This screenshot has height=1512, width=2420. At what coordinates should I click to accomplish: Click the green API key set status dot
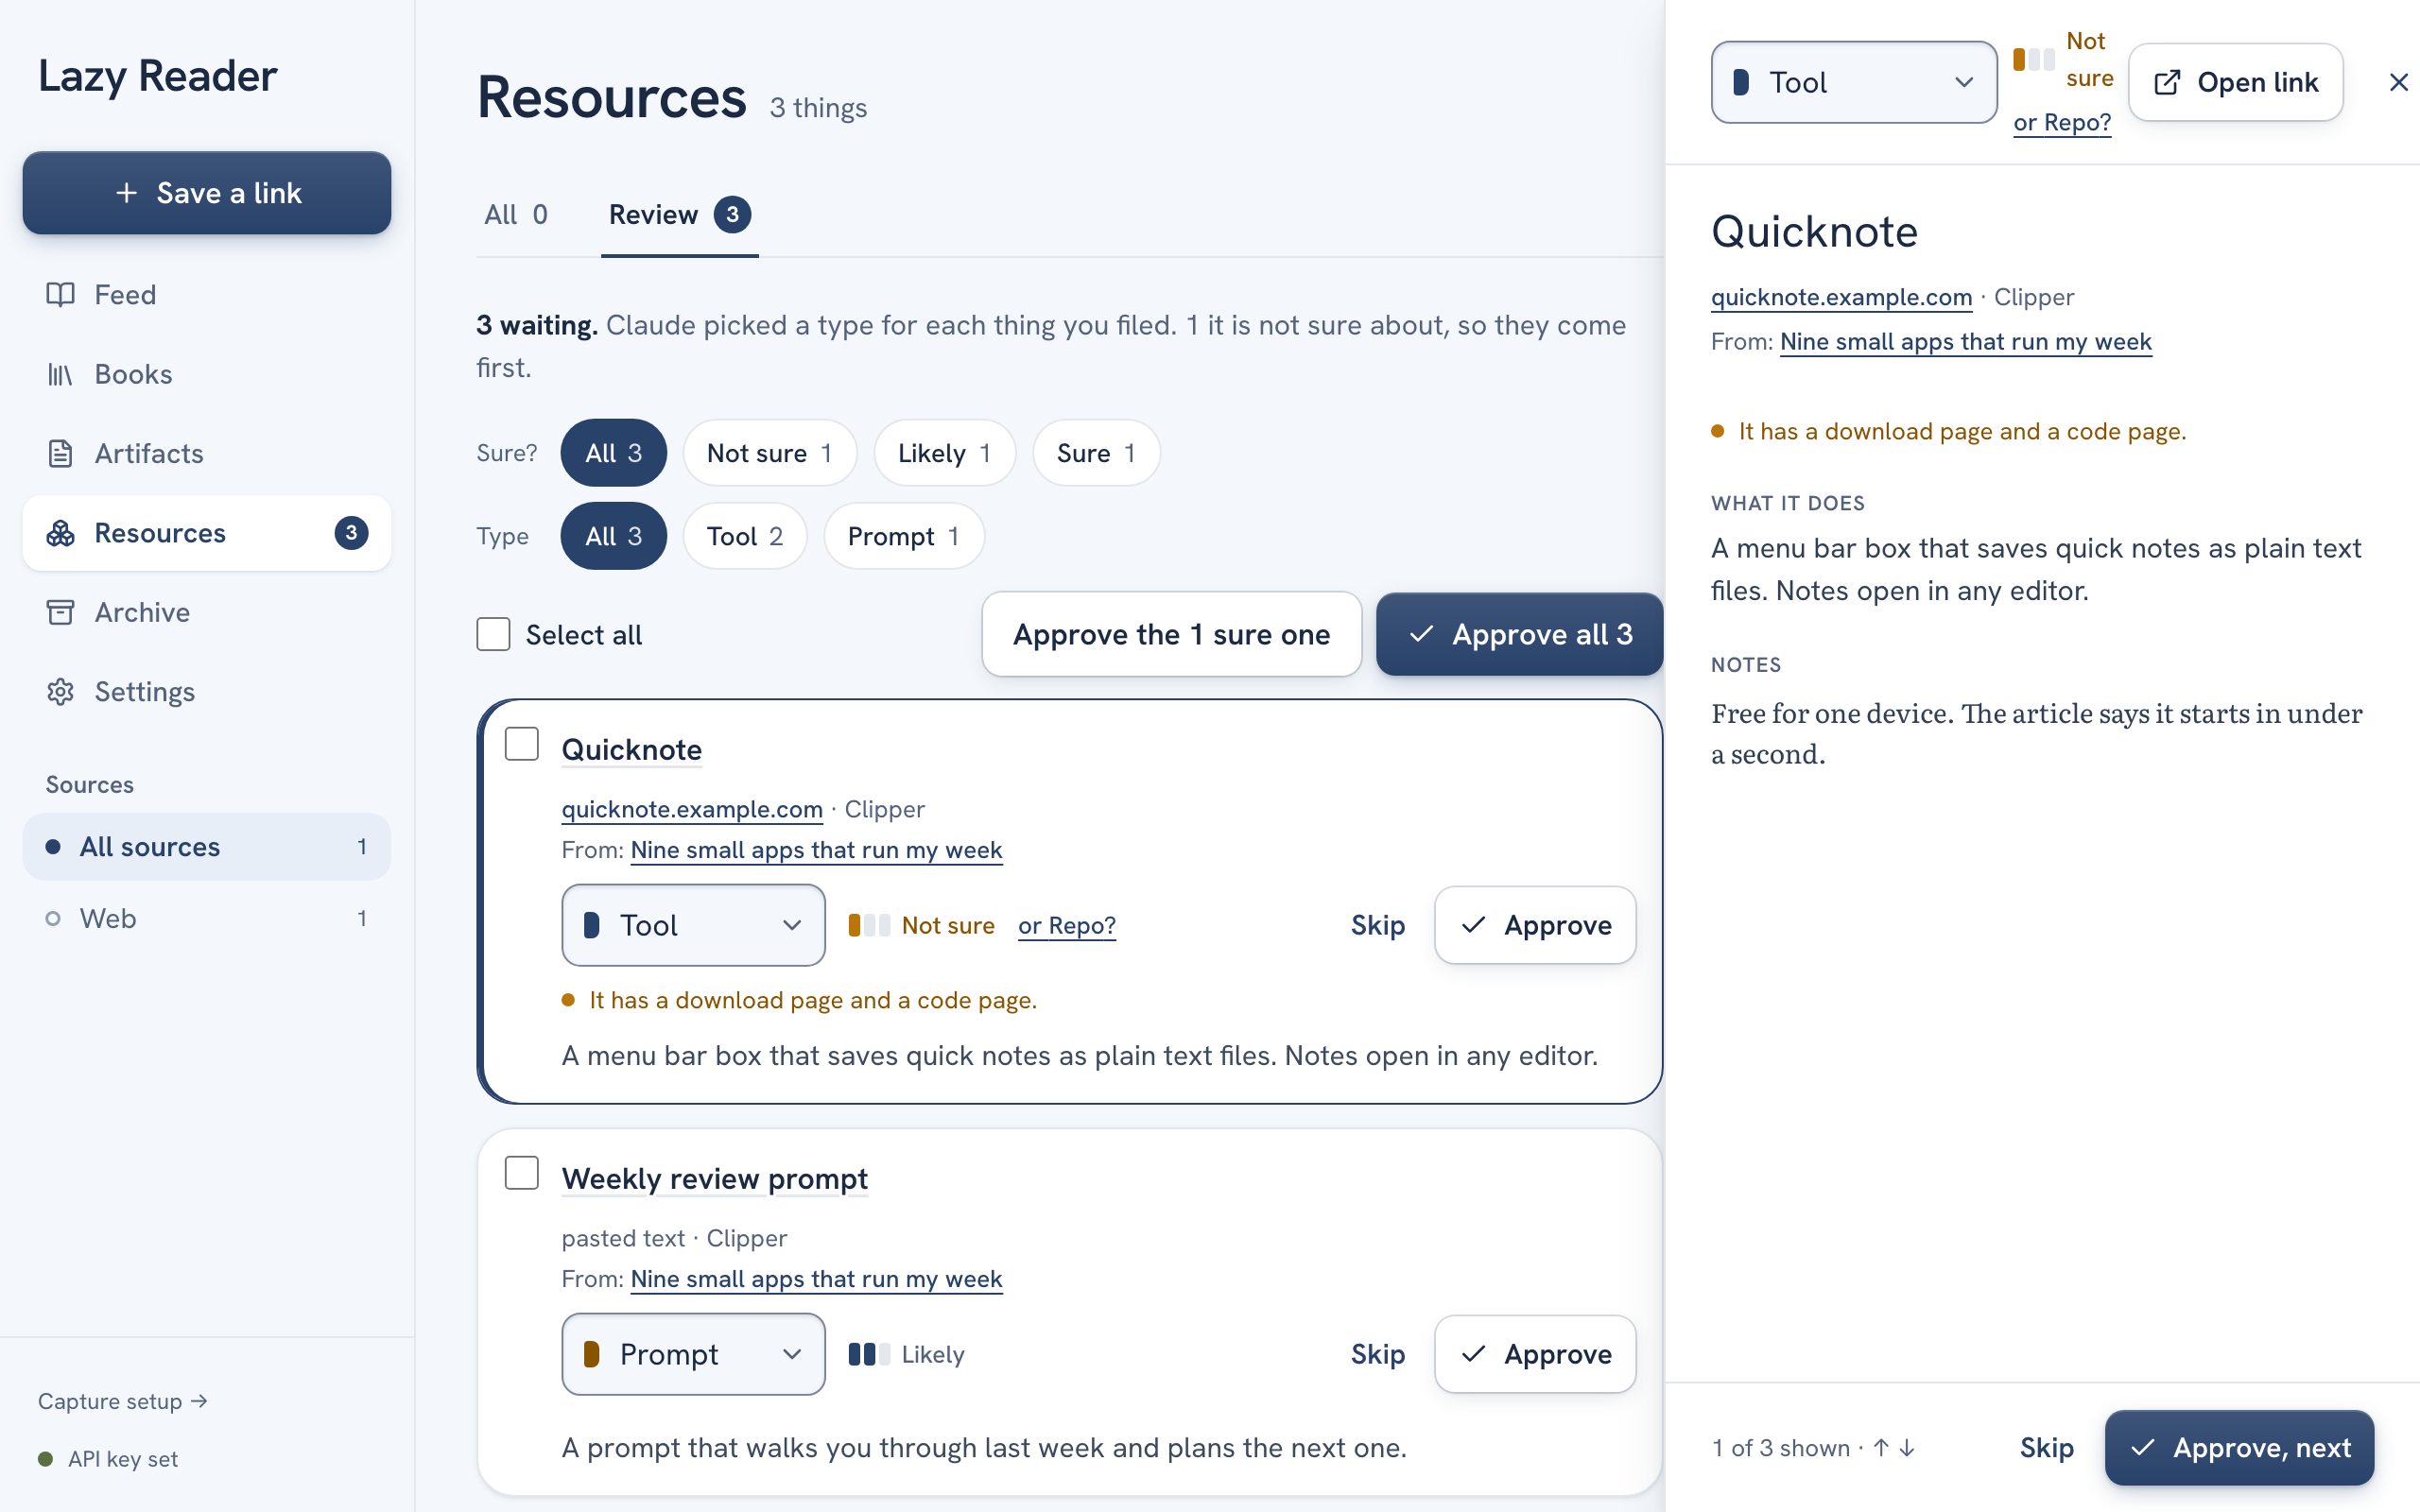click(x=45, y=1458)
